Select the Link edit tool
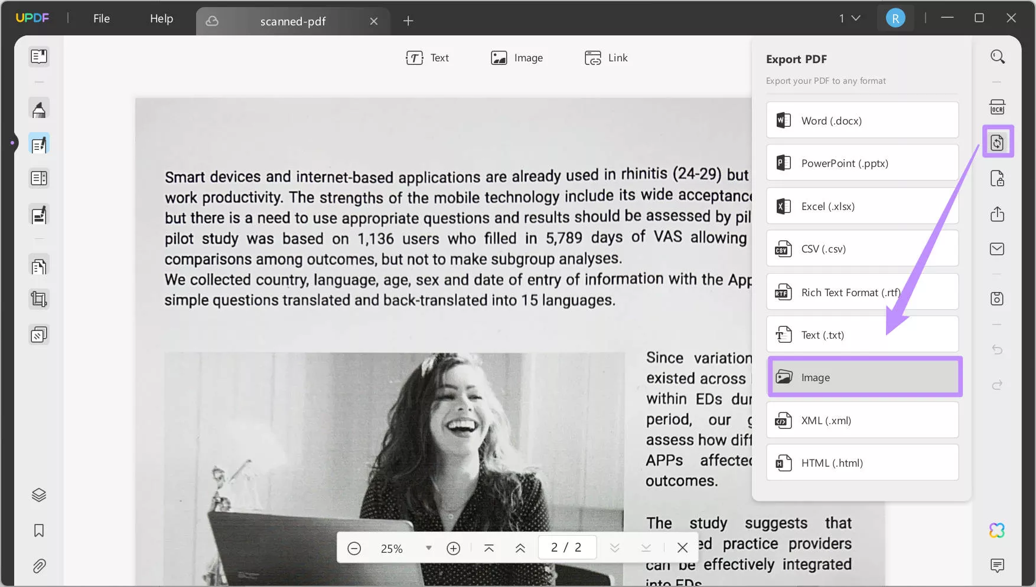The width and height of the screenshot is (1036, 587). 606,58
